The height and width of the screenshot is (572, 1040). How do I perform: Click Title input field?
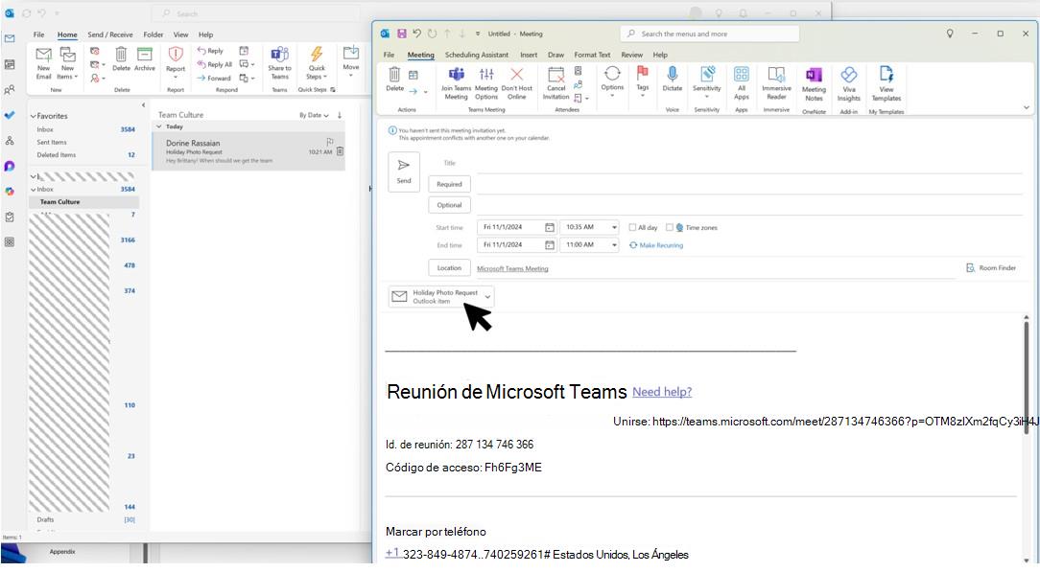click(749, 163)
